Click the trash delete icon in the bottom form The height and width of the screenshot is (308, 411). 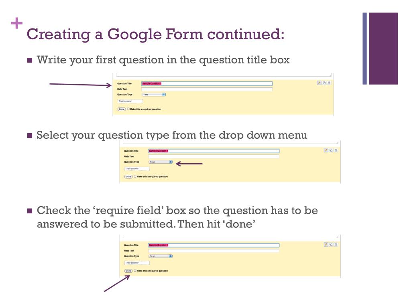click(336, 244)
